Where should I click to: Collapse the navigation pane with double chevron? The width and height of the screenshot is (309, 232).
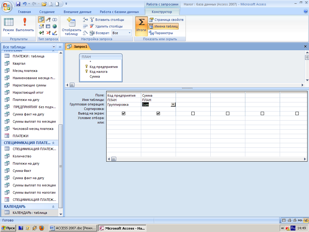[x=60, y=47]
